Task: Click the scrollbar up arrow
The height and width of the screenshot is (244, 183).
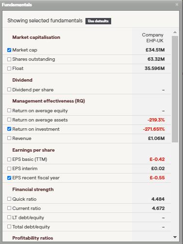Action: 175,32
